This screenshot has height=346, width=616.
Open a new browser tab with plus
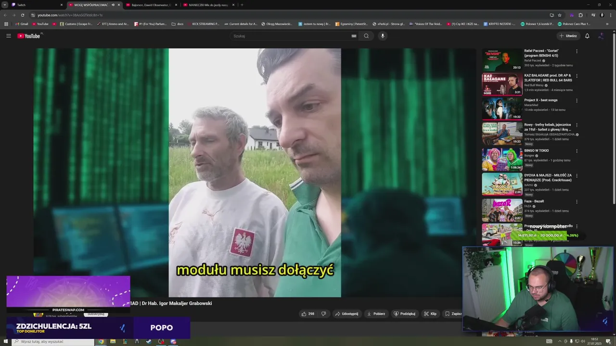pyautogui.click(x=242, y=5)
